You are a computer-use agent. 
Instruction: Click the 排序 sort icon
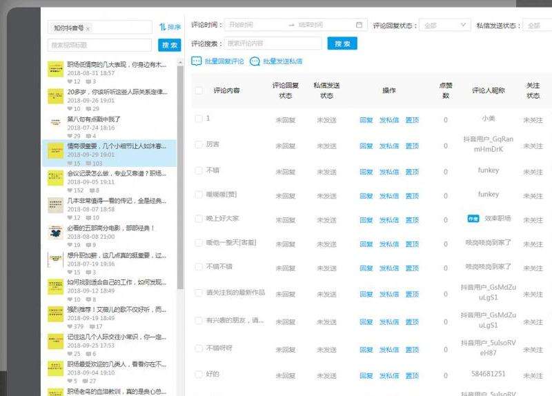tap(163, 27)
